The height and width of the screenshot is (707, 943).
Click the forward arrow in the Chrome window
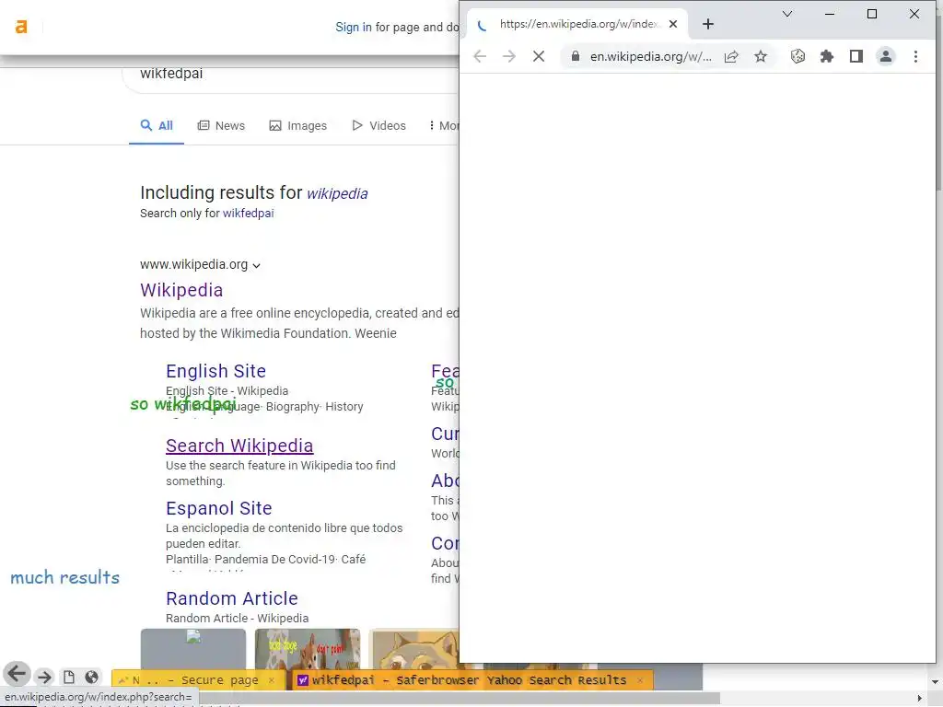508,56
